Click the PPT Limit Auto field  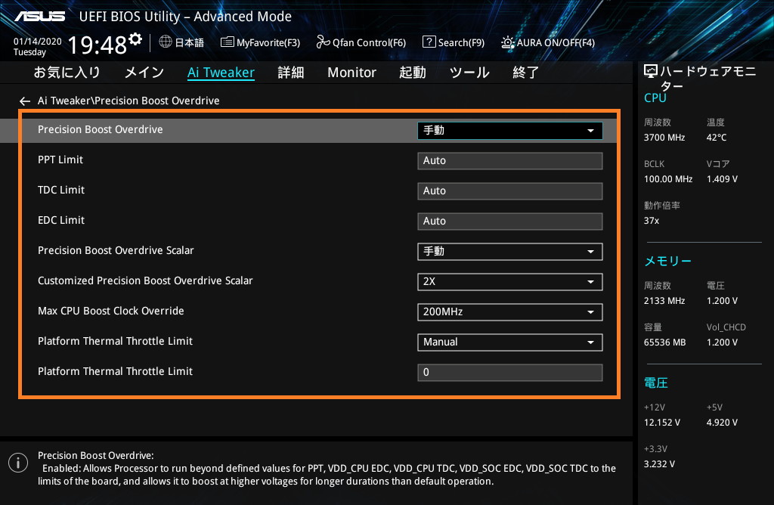(510, 160)
